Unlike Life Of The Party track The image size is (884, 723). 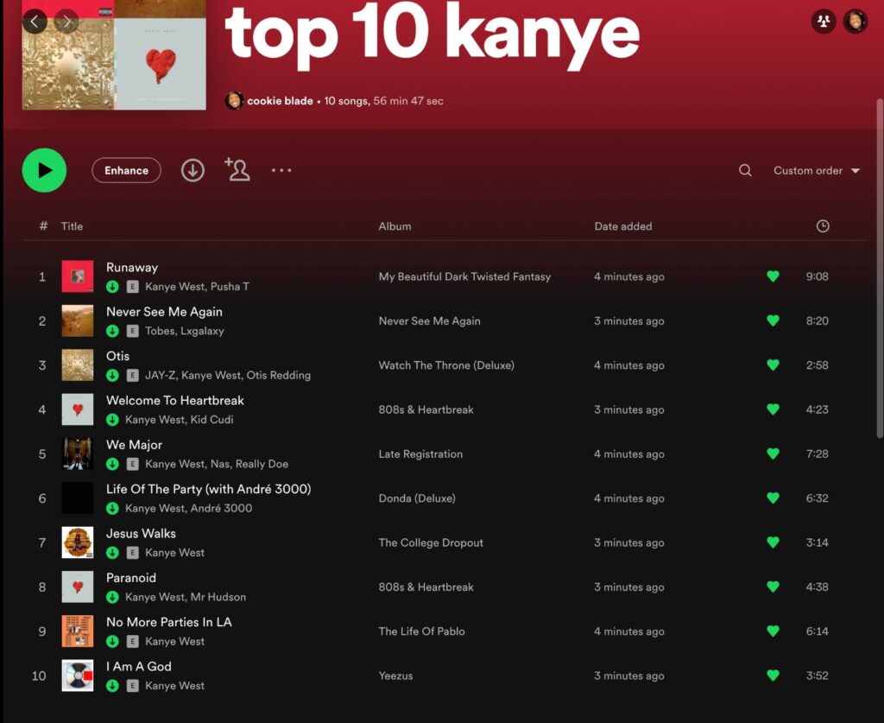[773, 498]
